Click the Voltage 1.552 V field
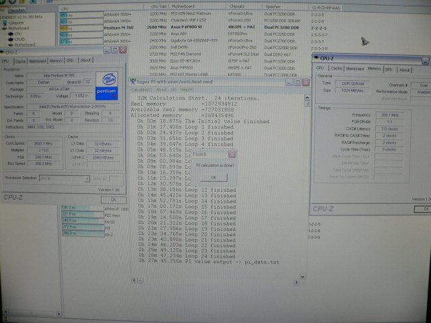The image size is (431, 323). [x=81, y=96]
